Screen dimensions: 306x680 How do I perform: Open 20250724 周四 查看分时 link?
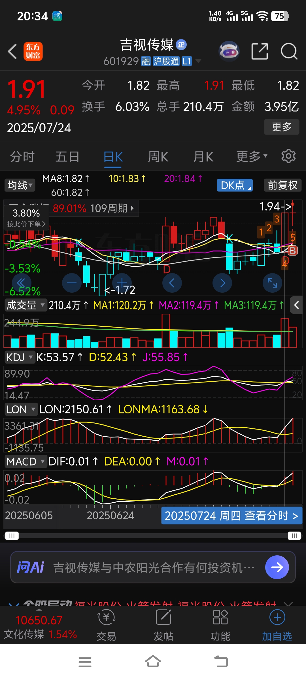pyautogui.click(x=231, y=516)
